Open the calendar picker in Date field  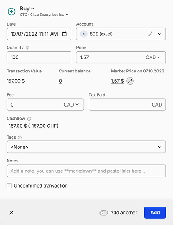(x=64, y=34)
